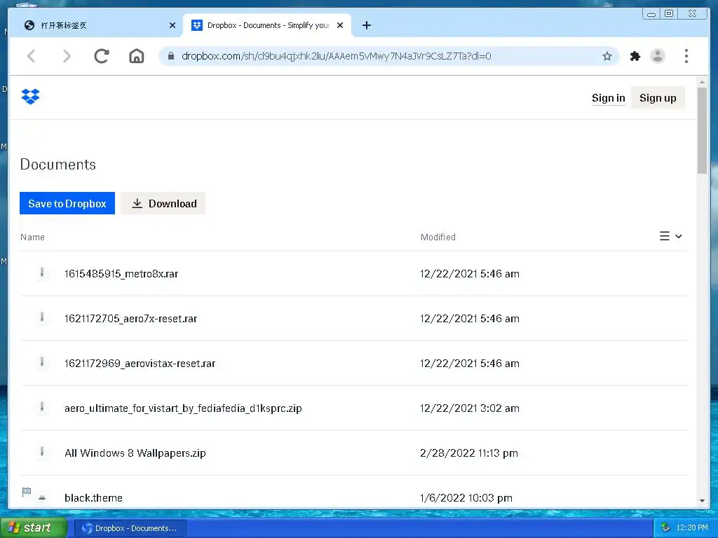
Task: Click the file icon of 1615485915_metro8x.rar
Action: point(42,273)
